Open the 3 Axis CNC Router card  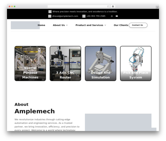(x=65, y=63)
